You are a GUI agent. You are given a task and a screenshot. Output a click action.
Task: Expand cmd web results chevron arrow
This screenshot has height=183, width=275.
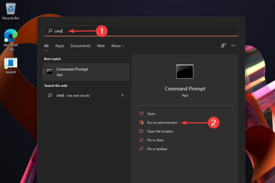point(122,95)
